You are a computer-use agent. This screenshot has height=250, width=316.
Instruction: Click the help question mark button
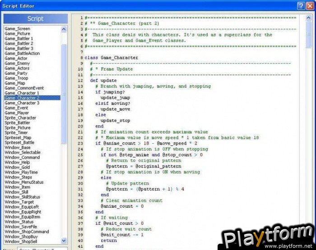(x=301, y=6)
